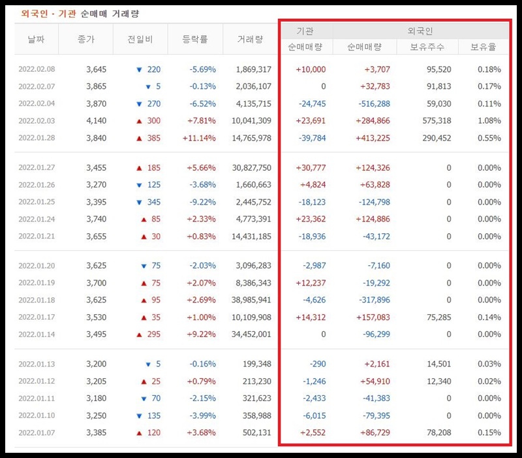The image size is (522, 458).
Task: Click the 기관 group header
Action: point(305,31)
